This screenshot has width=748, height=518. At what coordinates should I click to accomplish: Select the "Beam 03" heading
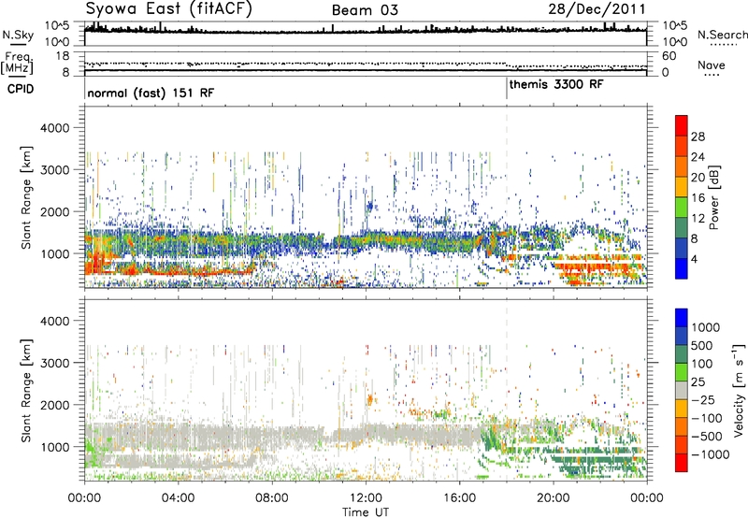[365, 10]
